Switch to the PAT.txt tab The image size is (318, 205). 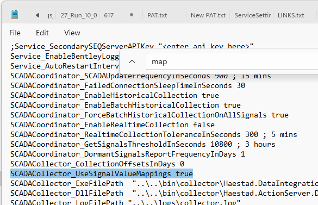pos(157,15)
